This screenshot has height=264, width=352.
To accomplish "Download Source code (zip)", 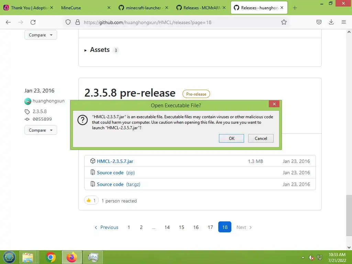I will [116, 173].
